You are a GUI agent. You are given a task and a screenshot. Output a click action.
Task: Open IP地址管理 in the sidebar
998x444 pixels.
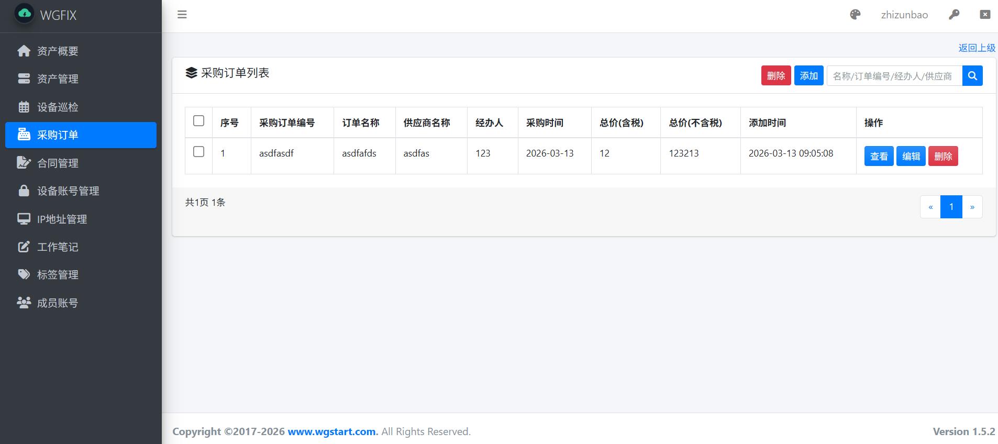tap(62, 219)
